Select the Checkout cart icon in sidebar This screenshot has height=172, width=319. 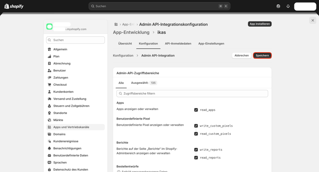(49, 84)
